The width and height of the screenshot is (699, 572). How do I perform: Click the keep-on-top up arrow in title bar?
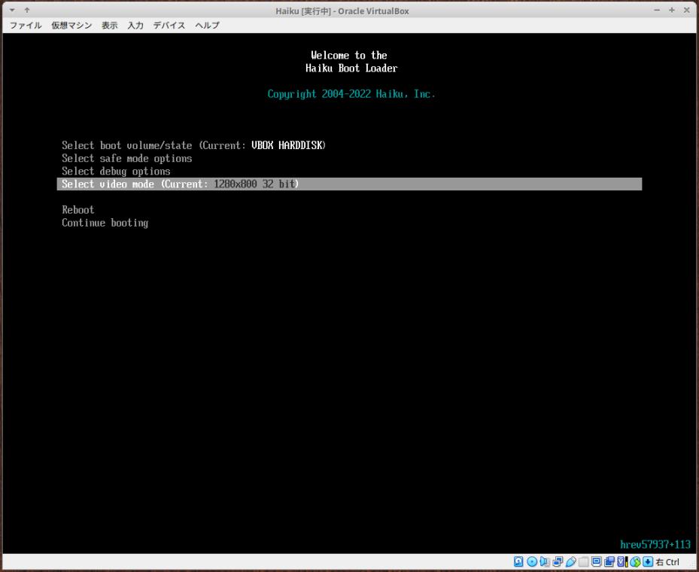pyautogui.click(x=27, y=10)
